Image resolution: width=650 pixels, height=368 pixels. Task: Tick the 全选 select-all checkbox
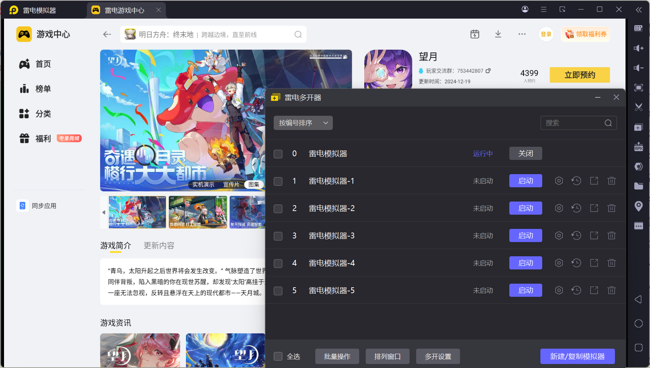click(x=278, y=356)
